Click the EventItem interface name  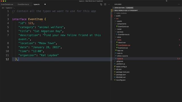coord(35,19)
